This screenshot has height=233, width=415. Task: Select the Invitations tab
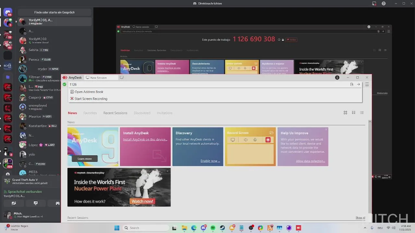point(165,113)
